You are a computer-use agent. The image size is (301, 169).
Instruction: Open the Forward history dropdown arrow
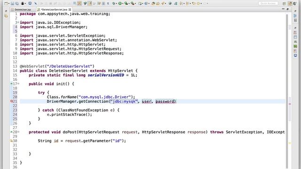point(207,3)
